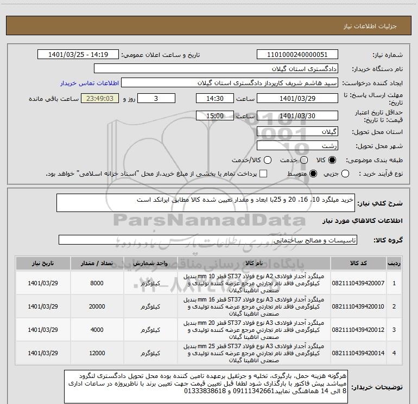Click the شرح کلی نیاز description box

point(206,203)
